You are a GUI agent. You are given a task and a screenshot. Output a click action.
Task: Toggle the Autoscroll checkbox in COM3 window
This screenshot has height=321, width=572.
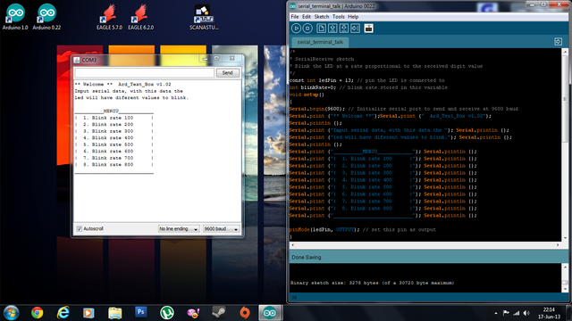coord(80,228)
